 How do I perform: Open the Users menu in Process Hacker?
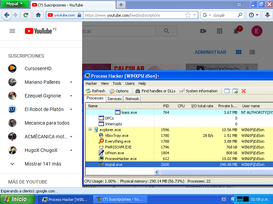130,83
